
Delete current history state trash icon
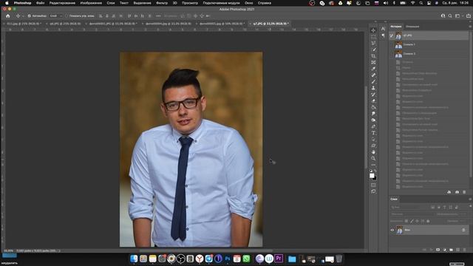(x=464, y=192)
